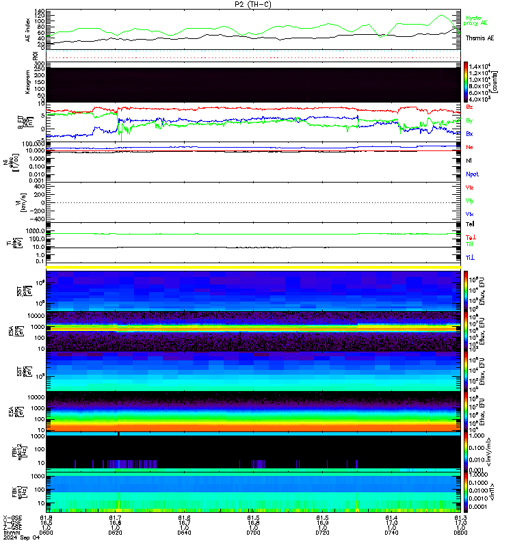The image size is (513, 547).
Task: Click the Y-GSE value "16.9"
Action: [322, 523]
